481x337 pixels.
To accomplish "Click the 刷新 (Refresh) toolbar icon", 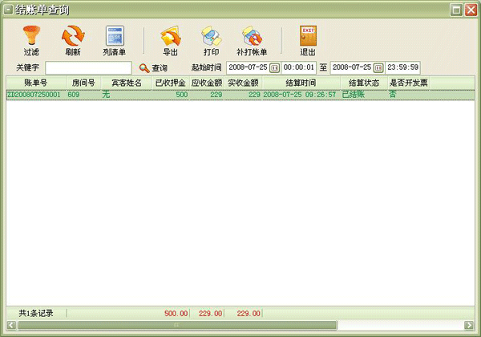I will coord(73,36).
